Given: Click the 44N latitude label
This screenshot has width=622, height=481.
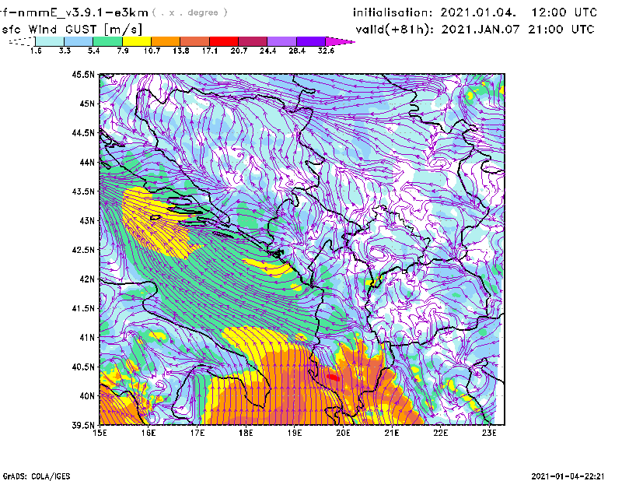Looking at the screenshot, I should [x=87, y=162].
